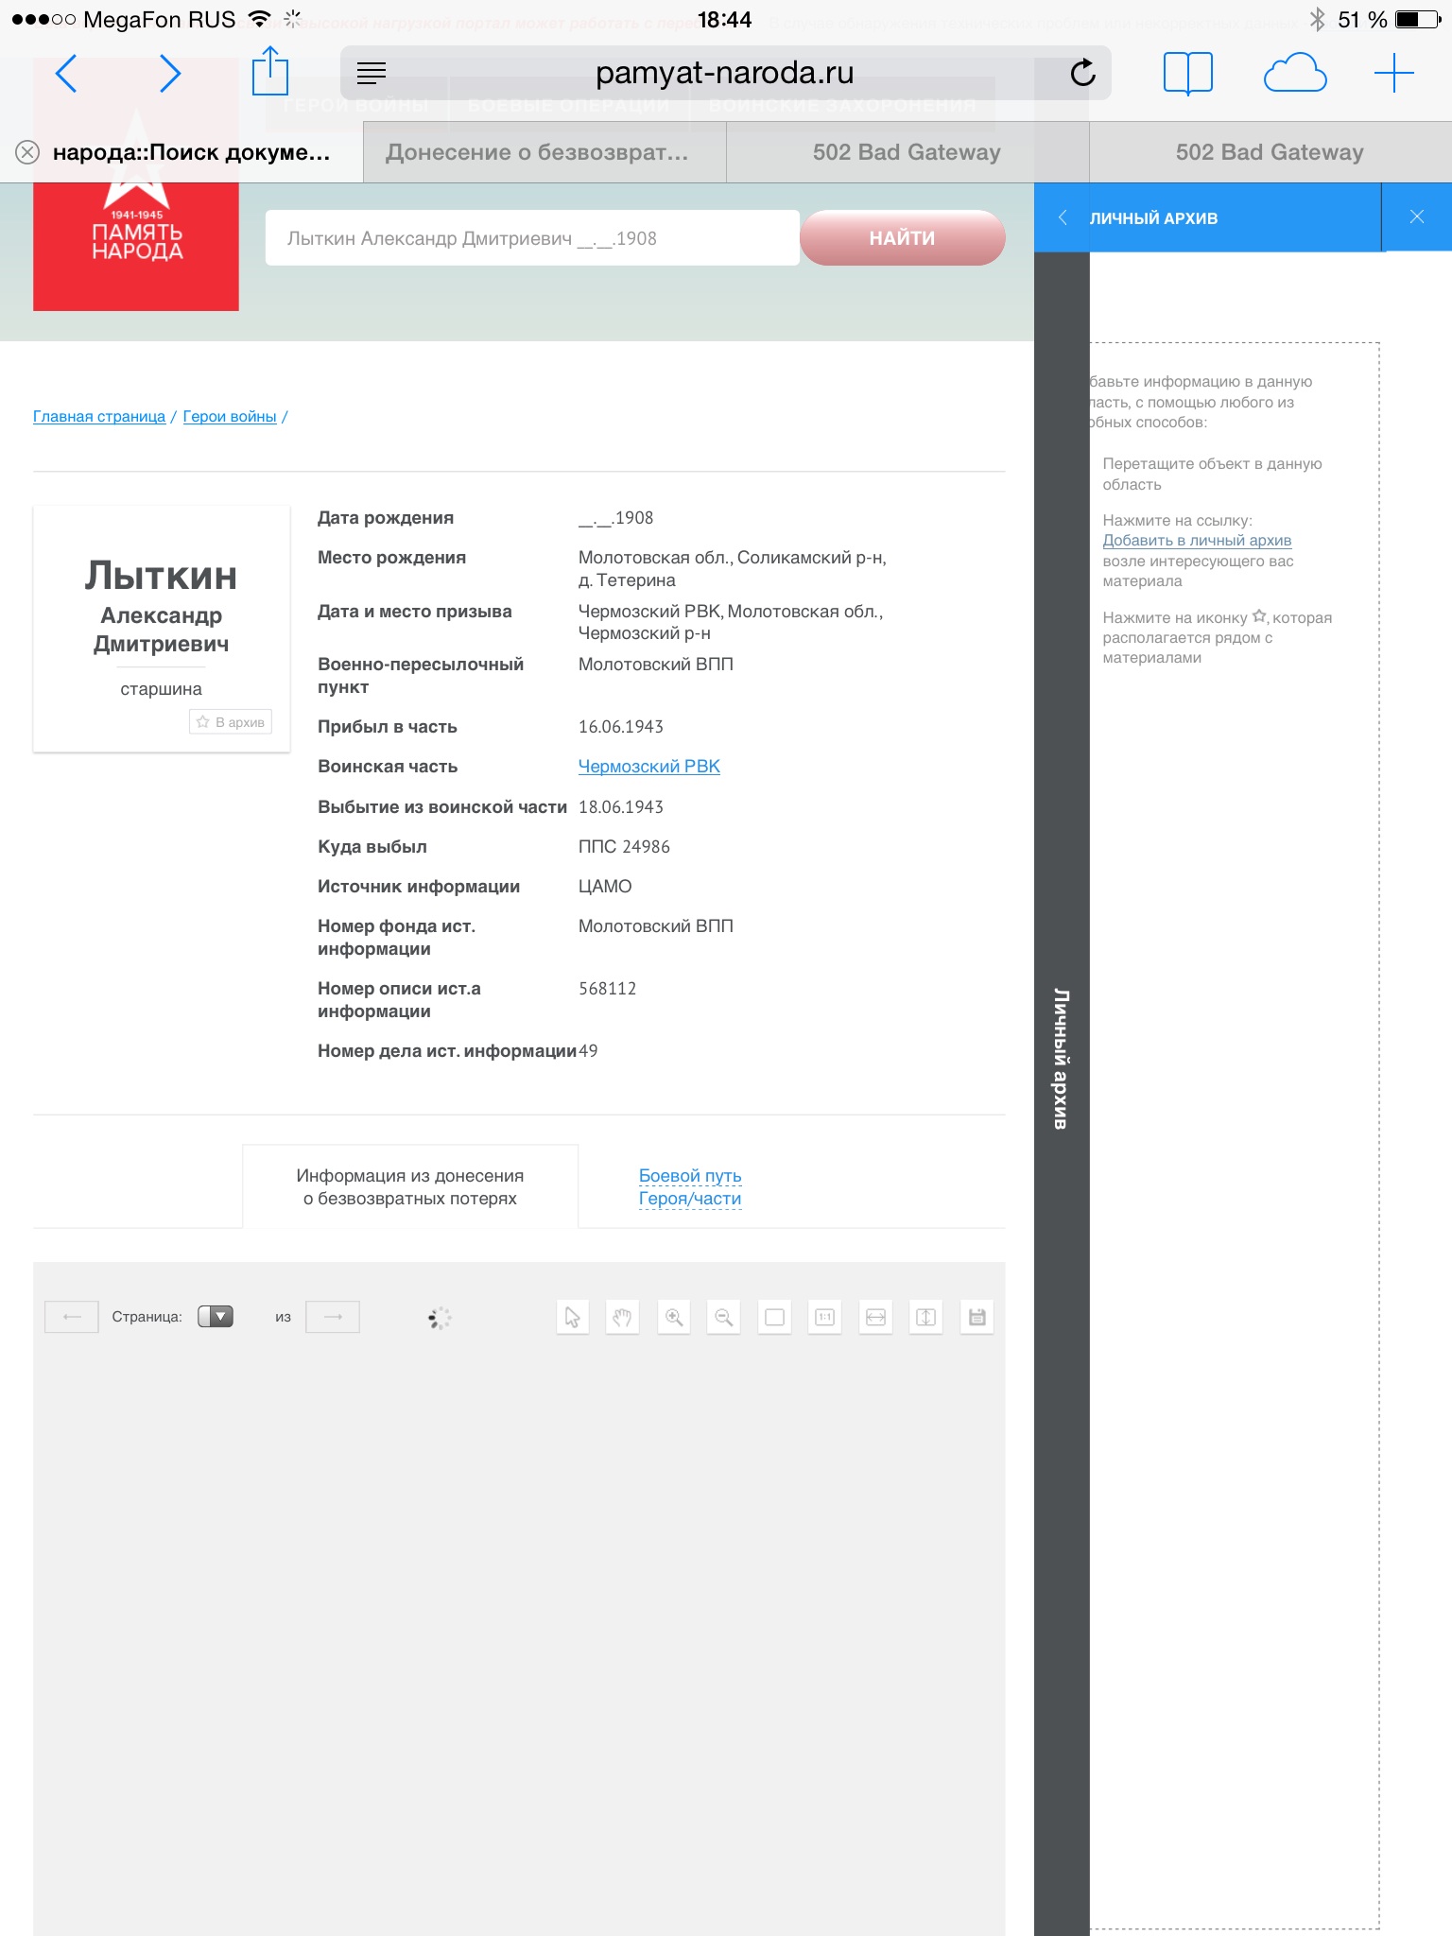Viewport: 1452px width, 1936px height.
Task: Open the 'Чермозский РВК' link
Action: pos(648,767)
